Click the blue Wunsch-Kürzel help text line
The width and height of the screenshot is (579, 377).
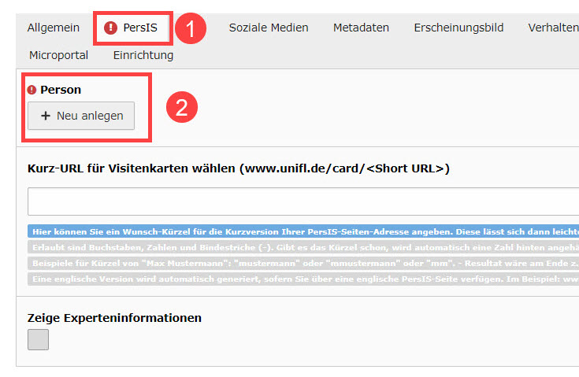pos(303,232)
